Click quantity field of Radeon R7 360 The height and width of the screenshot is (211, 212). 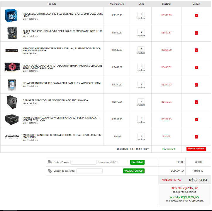(x=141, y=66)
